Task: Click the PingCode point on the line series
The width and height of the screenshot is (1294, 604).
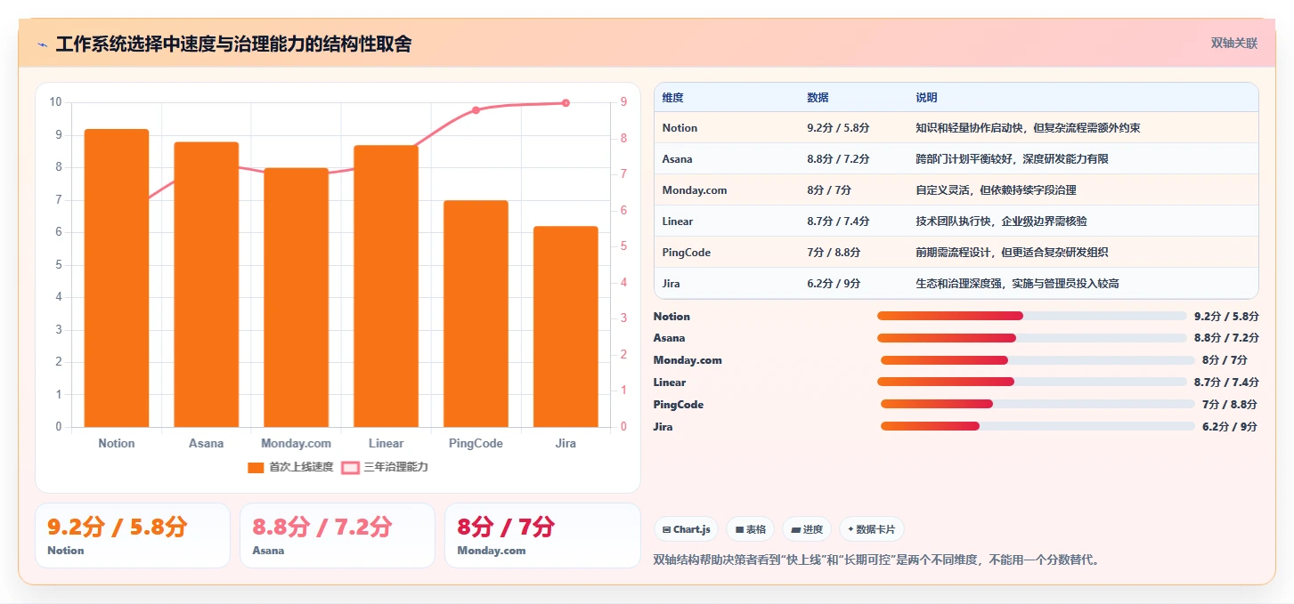Action: click(x=476, y=110)
